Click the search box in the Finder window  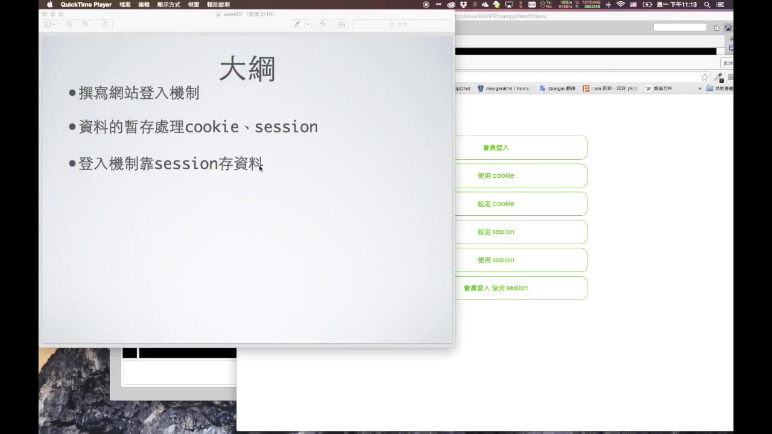pos(680,27)
